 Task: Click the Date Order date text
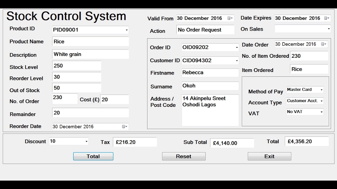coord(296,44)
